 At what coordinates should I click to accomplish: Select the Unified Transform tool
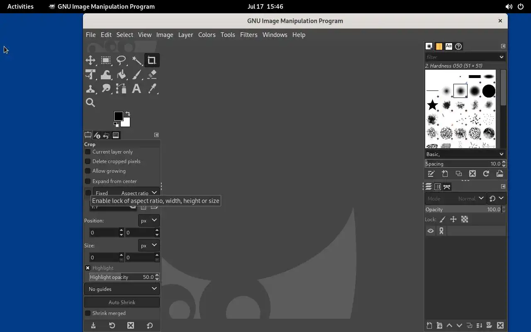click(x=90, y=75)
